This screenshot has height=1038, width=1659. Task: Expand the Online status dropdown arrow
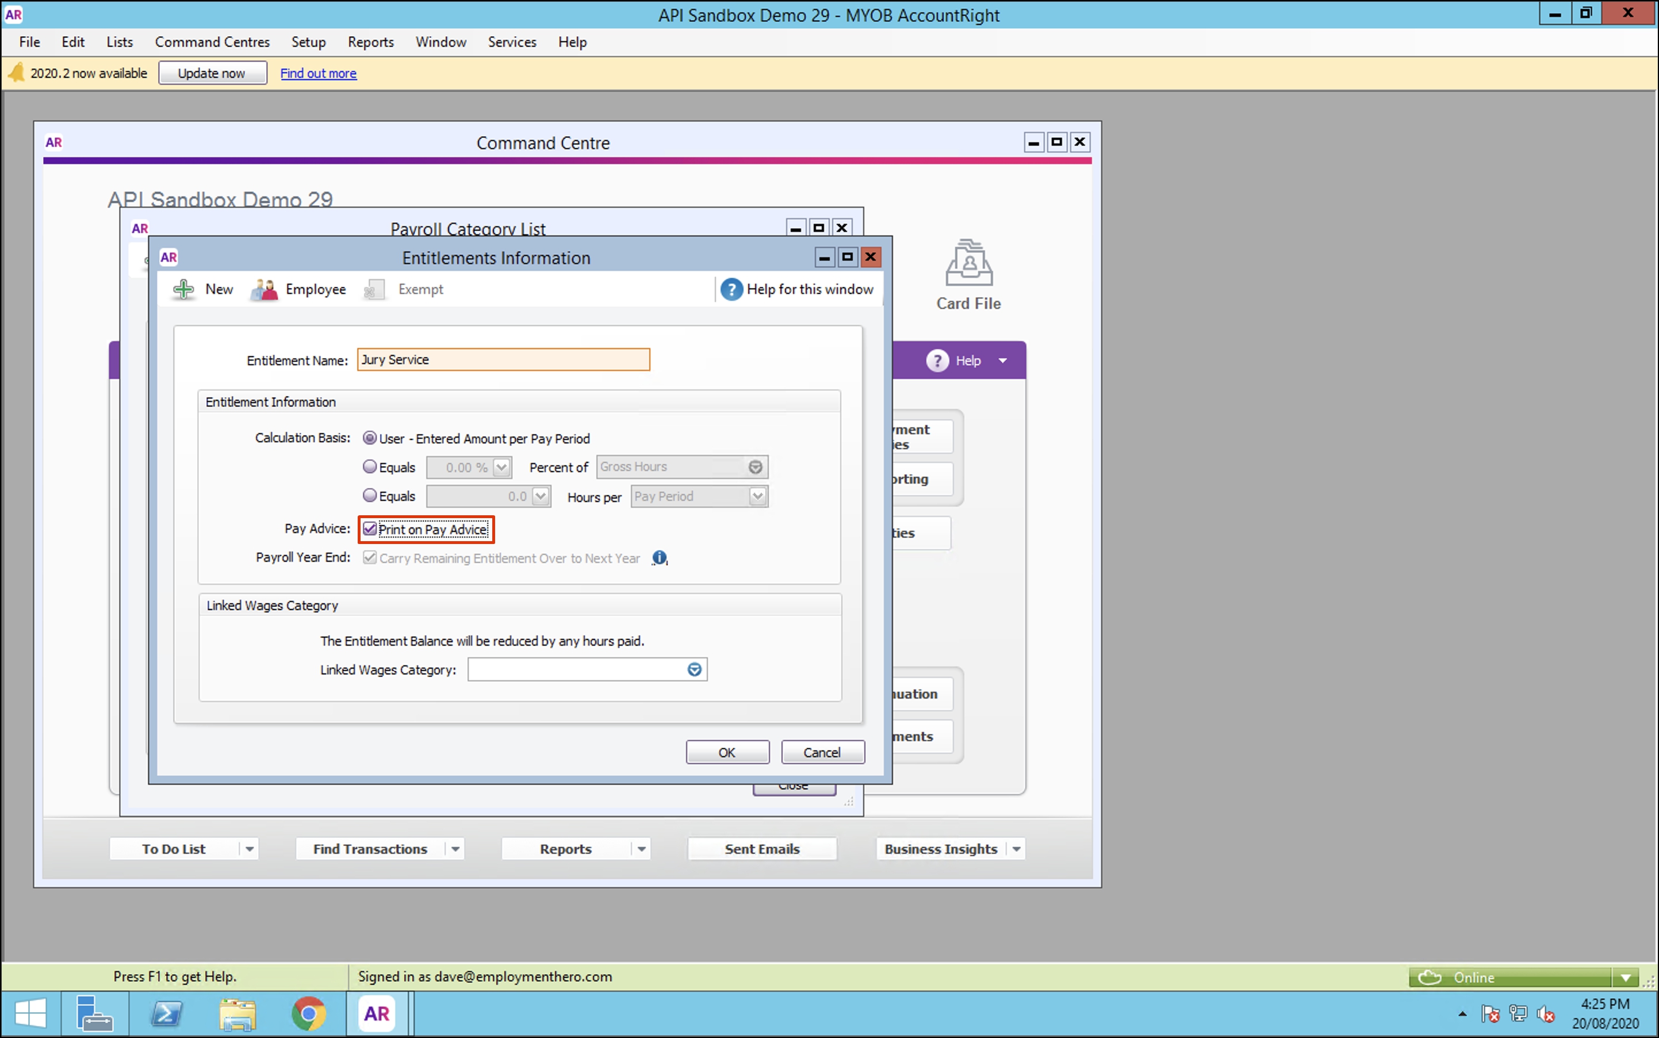1626,977
